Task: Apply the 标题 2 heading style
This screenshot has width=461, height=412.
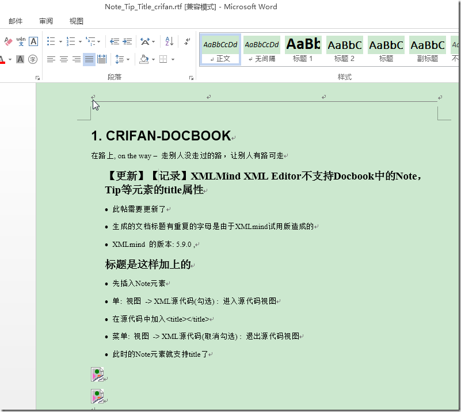Action: [345, 49]
